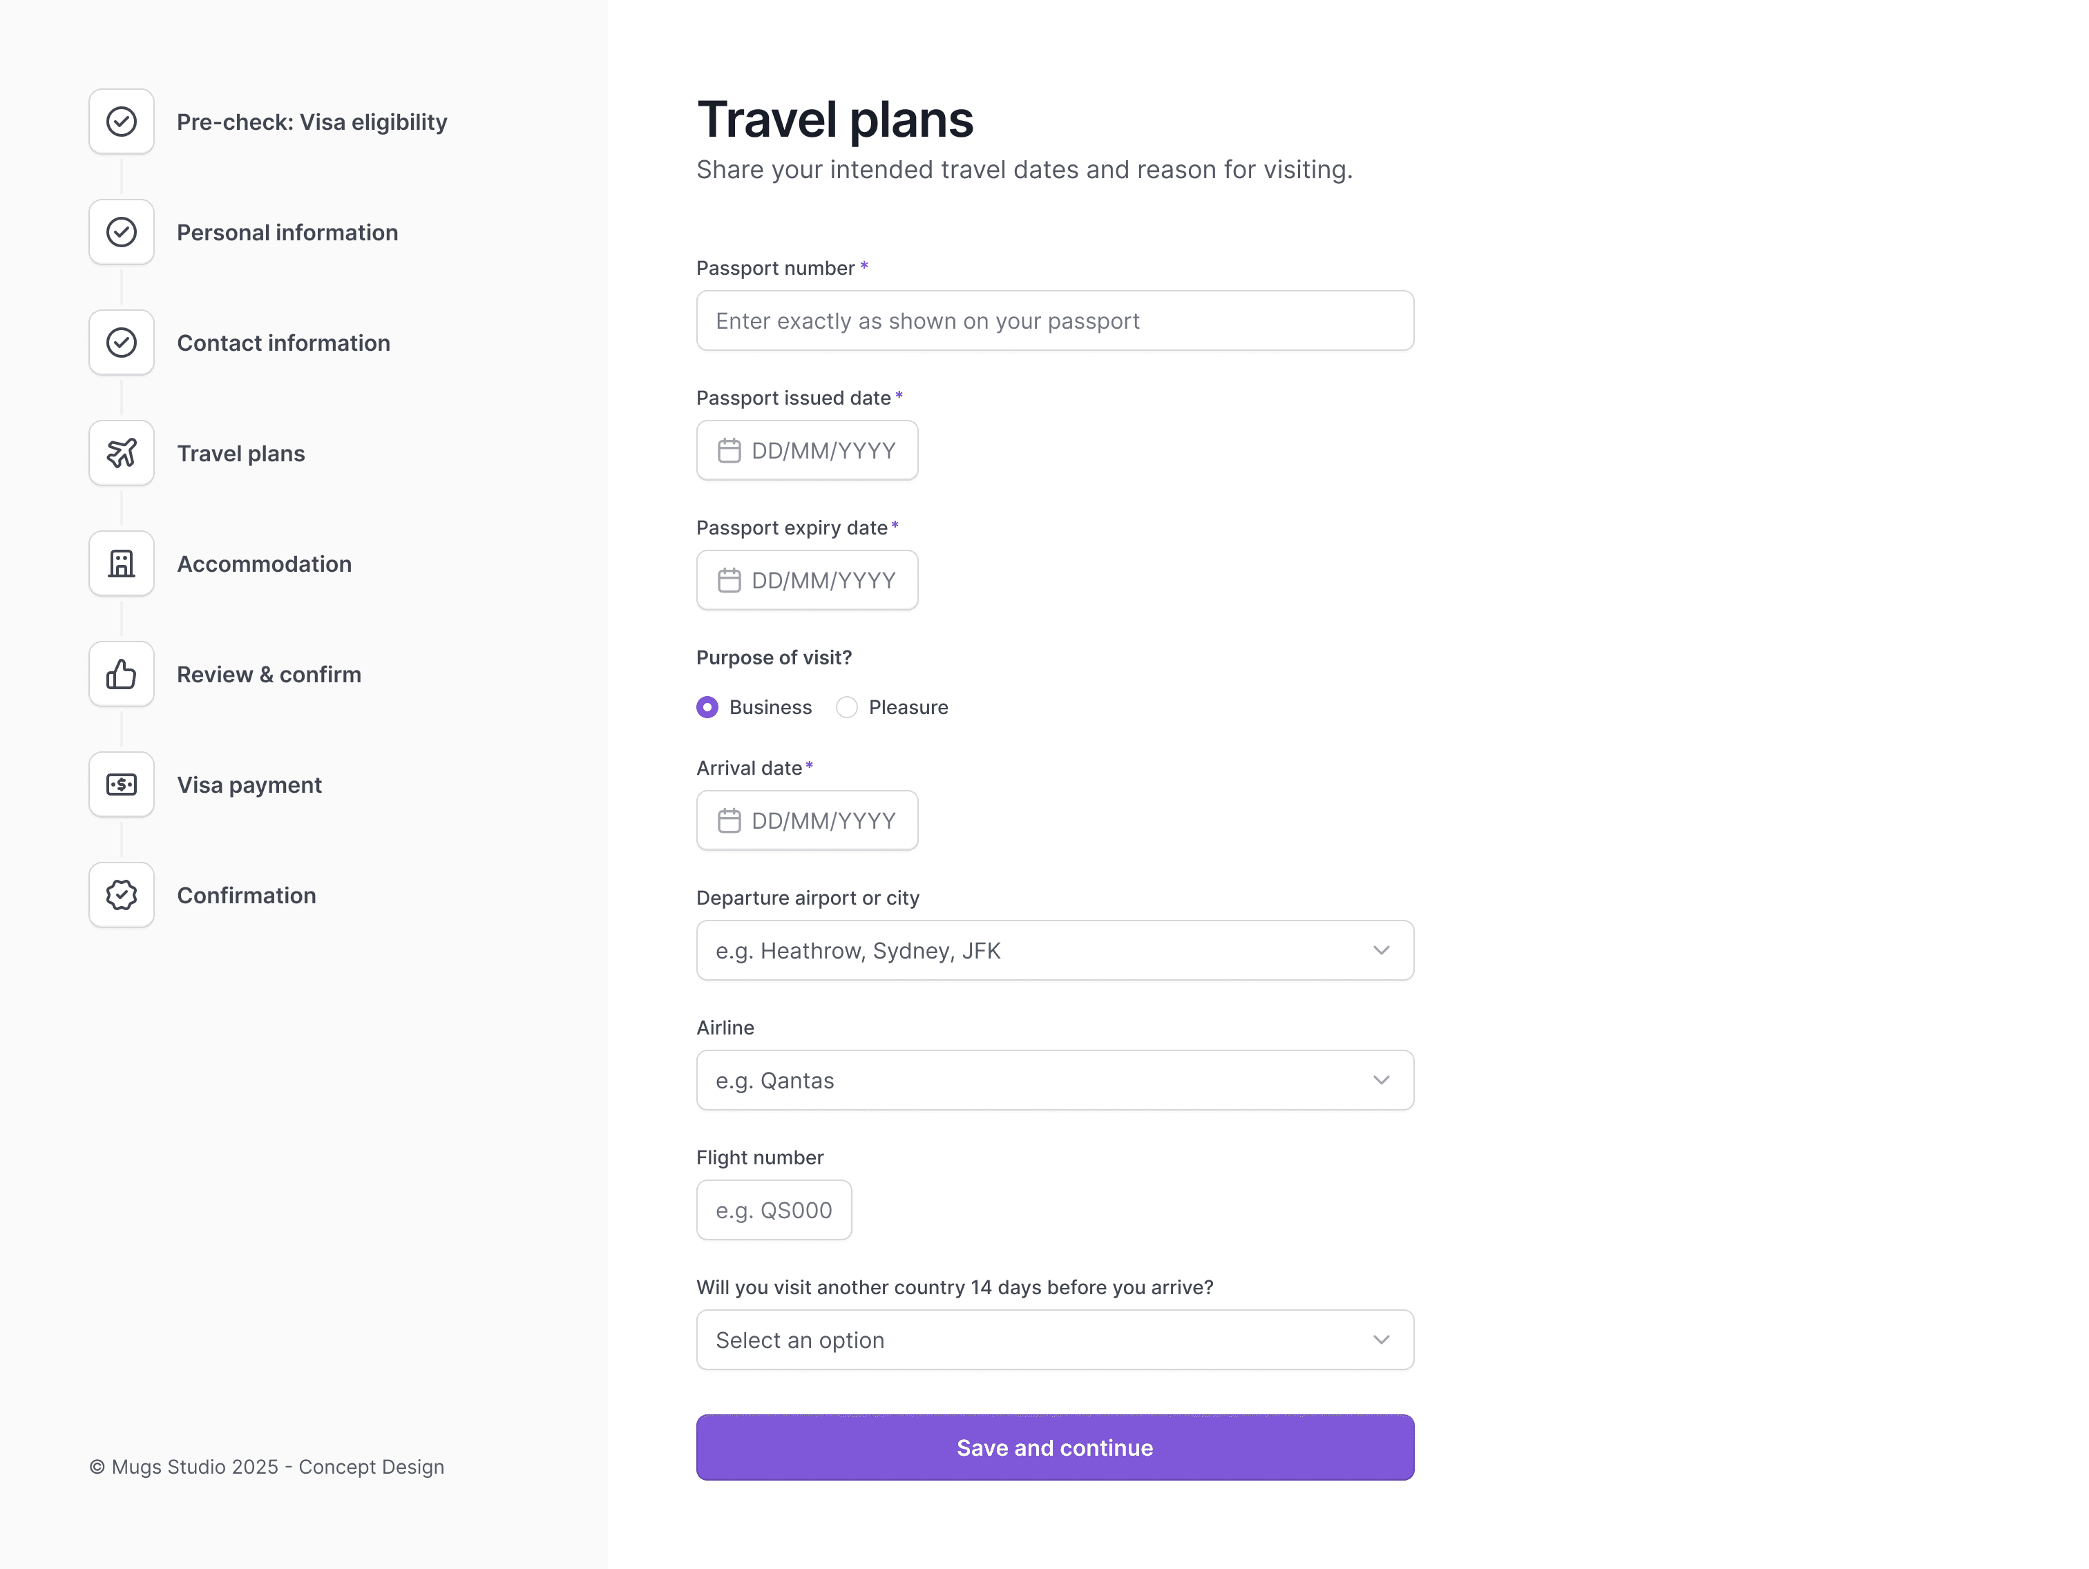Click the Contact information check icon
The image size is (2089, 1569).
(x=121, y=342)
